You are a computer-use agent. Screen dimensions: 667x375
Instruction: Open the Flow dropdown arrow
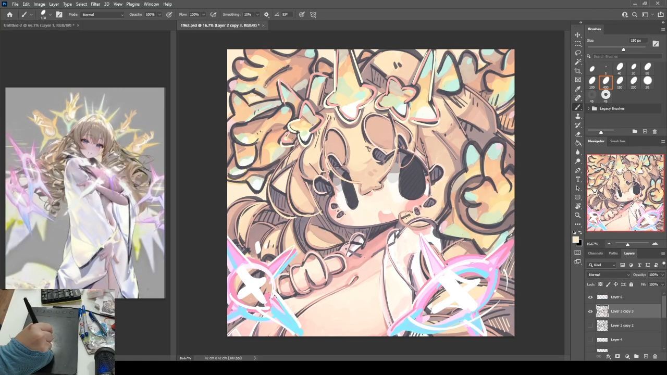pos(203,15)
